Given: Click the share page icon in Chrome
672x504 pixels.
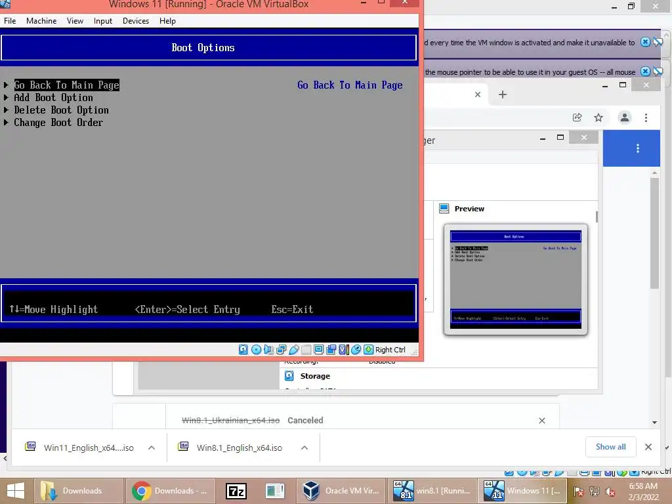Looking at the screenshot, I should pyautogui.click(x=577, y=117).
